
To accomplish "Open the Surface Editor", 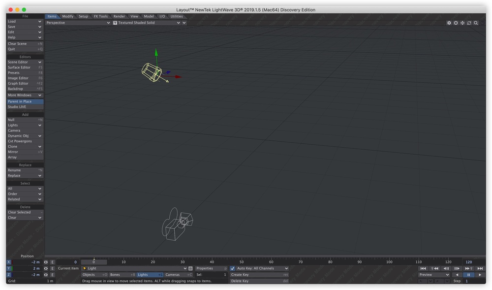I will pos(25,67).
